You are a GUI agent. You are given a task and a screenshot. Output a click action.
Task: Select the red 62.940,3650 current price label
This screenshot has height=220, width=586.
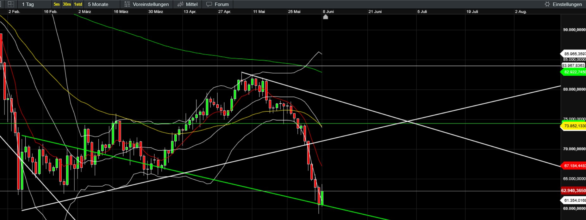[x=573, y=190]
